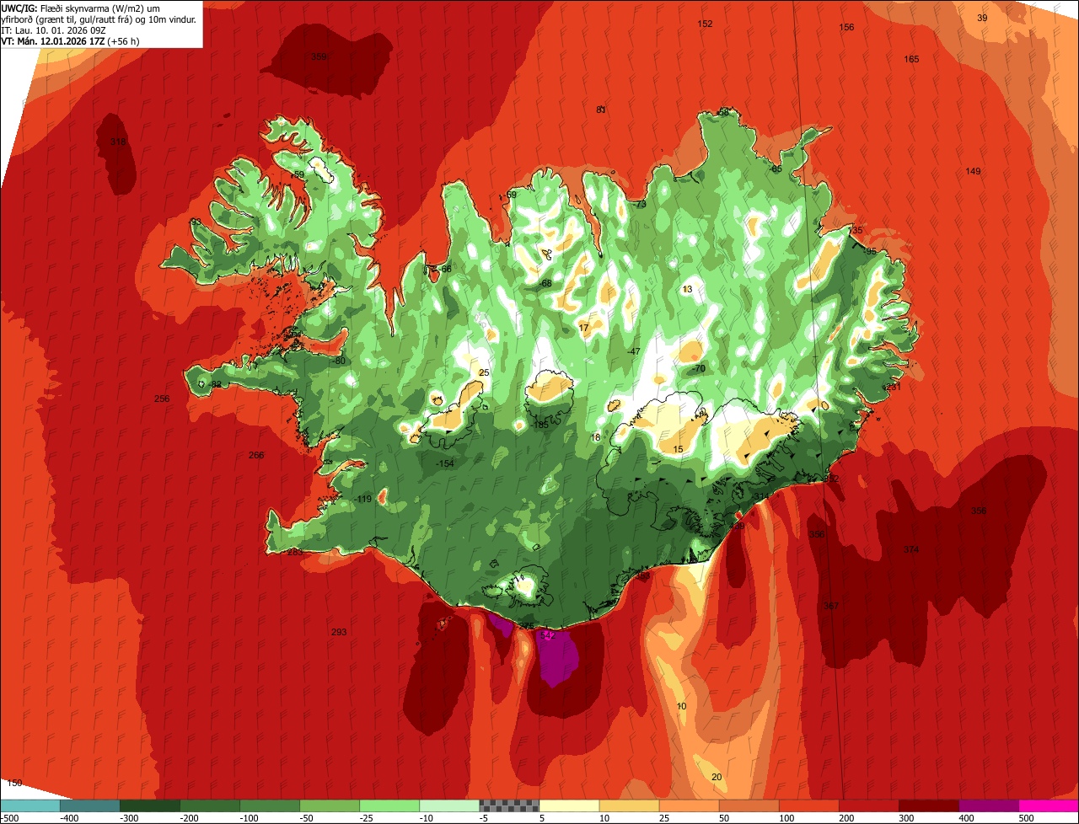Select the map value 256
The image size is (1079, 824).
[162, 399]
